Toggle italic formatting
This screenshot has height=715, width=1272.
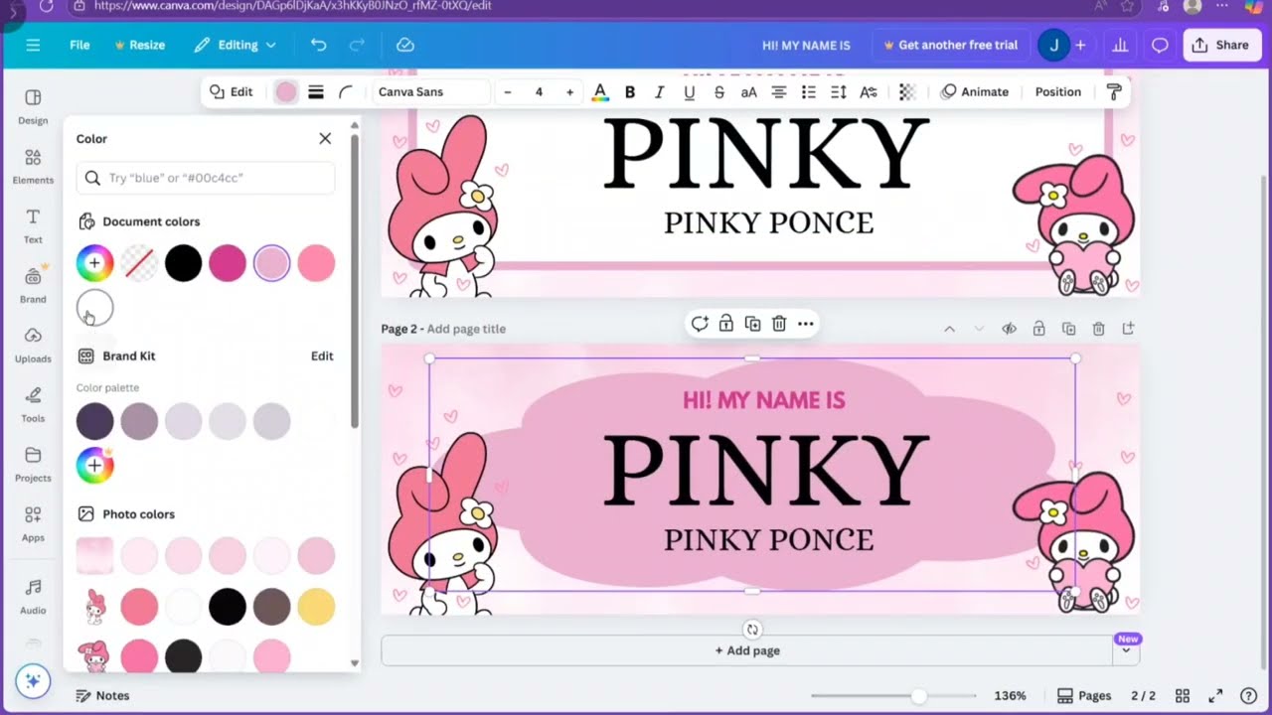point(659,91)
